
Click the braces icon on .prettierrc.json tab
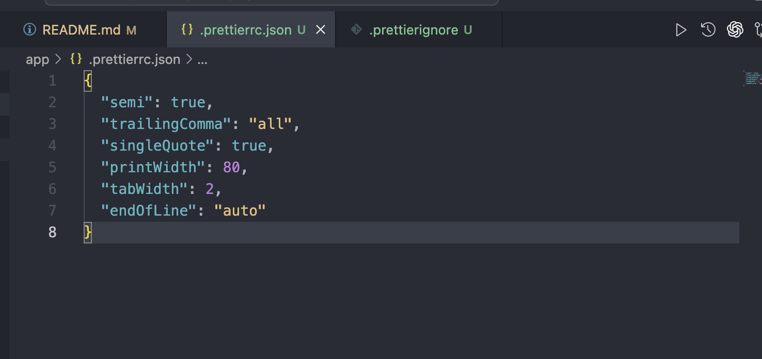pos(187,30)
